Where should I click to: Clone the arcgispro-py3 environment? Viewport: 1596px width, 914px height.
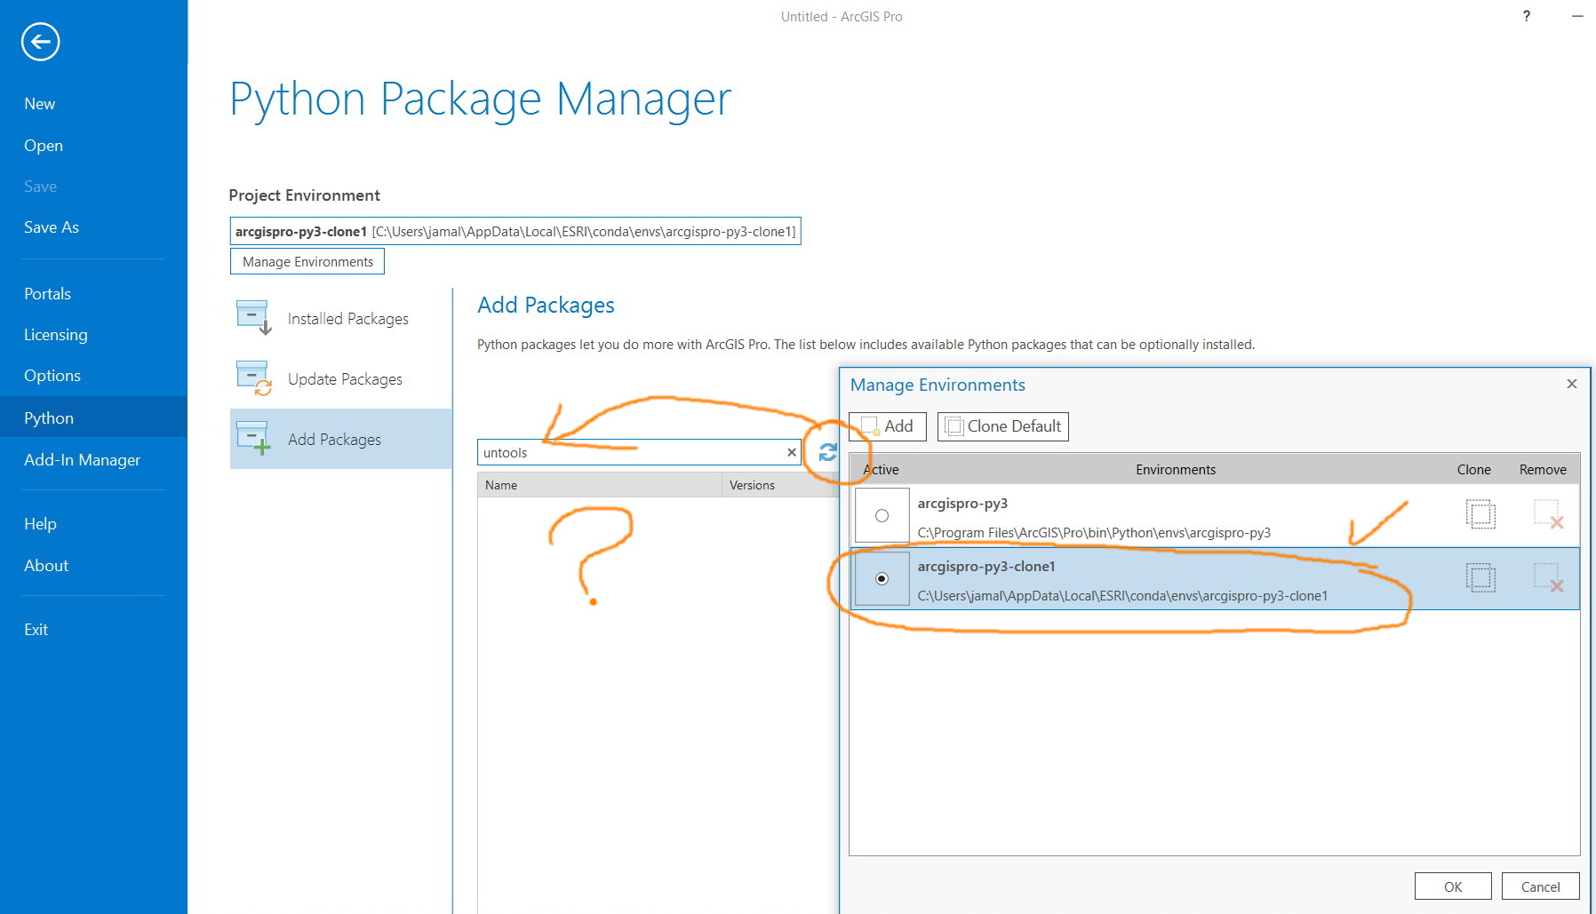(x=1480, y=515)
